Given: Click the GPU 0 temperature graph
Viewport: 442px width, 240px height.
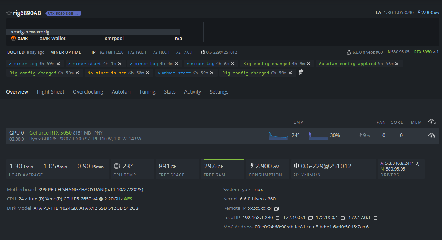Looking at the screenshot, I should tap(278, 136).
